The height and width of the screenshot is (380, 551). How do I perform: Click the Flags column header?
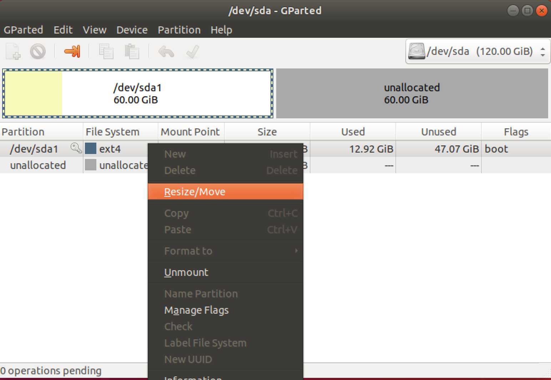pyautogui.click(x=516, y=132)
